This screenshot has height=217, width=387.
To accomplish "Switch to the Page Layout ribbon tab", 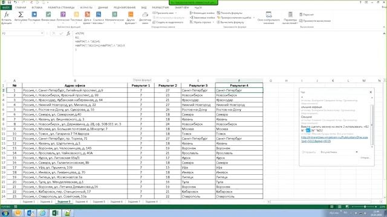I will pyautogui.click(x=61, y=7).
